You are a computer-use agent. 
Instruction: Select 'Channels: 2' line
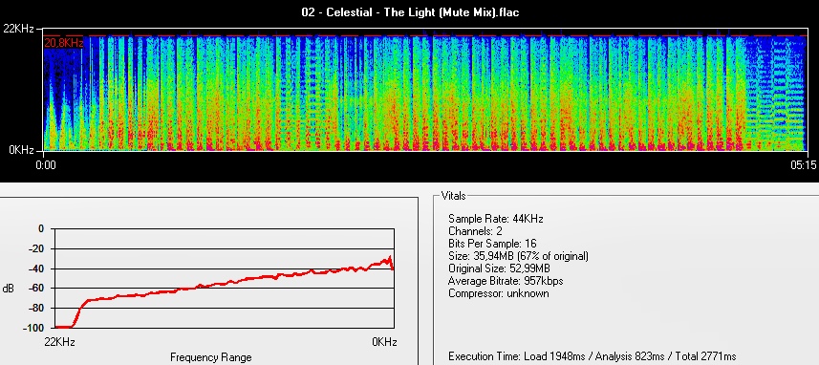[475, 231]
